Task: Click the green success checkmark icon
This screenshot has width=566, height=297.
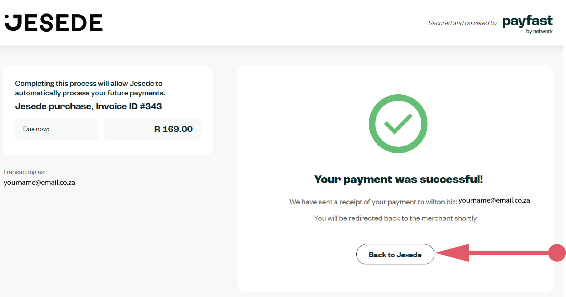Action: point(398,124)
